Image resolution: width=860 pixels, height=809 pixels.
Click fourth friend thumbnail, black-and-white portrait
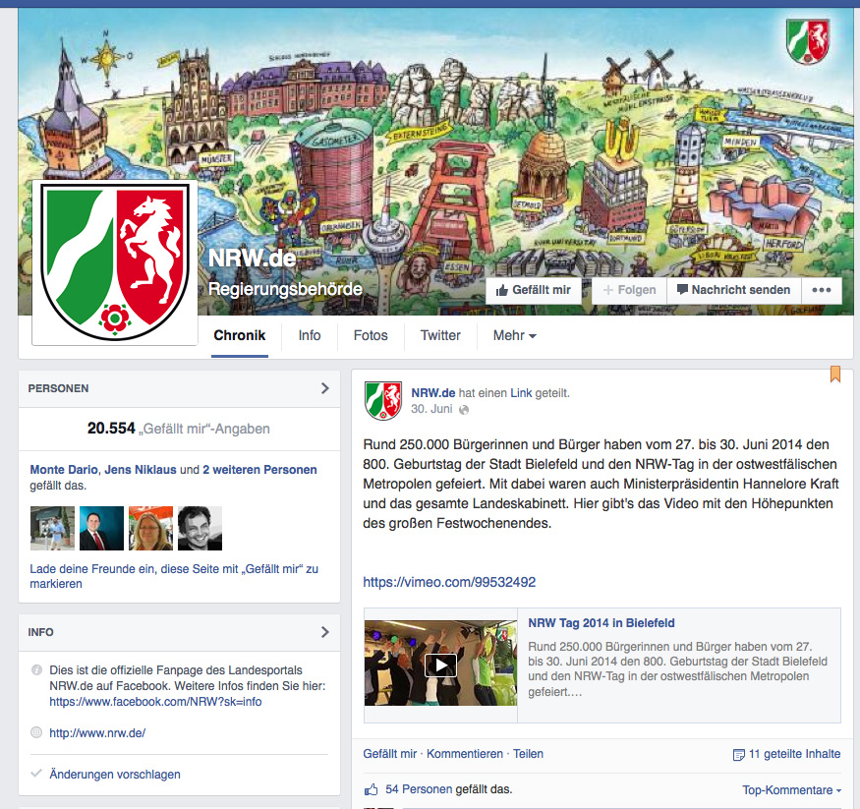point(201,528)
